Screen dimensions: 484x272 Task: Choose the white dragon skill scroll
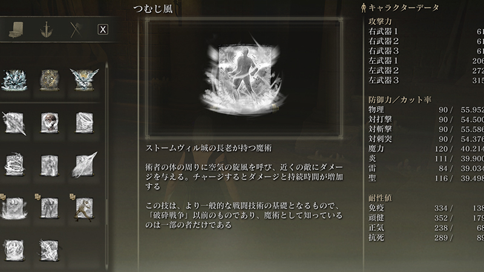point(50,251)
